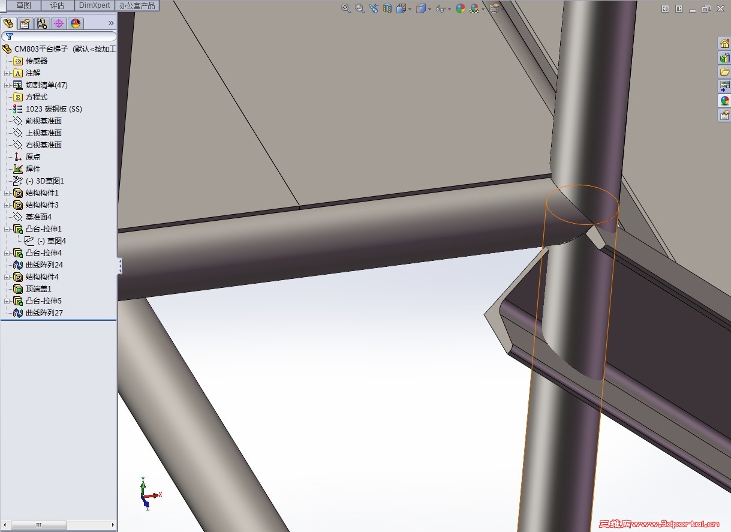Click View Orientation cube icon
The image size is (731, 532).
pyautogui.click(x=401, y=8)
